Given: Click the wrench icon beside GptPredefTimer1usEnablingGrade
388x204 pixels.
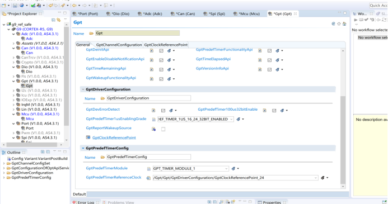Looking at the screenshot, I should point(239,119).
